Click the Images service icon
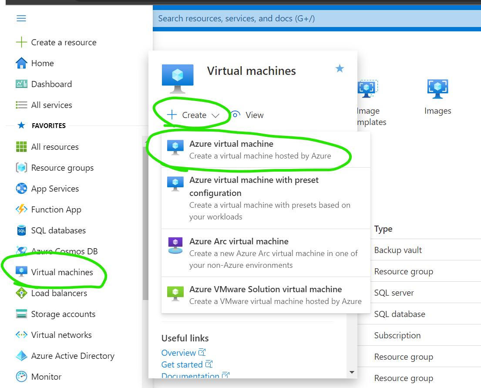The image size is (481, 388). [437, 89]
